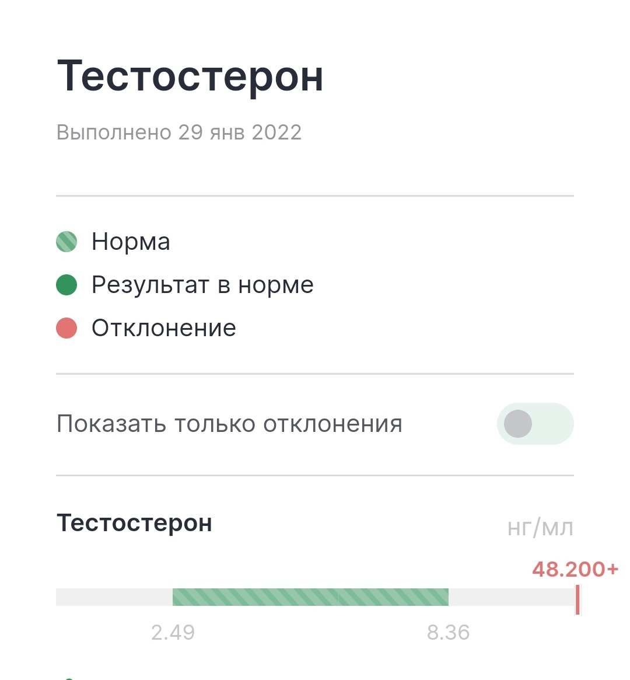The image size is (630, 680).
Task: Click the "Отклонение" legend label
Action: point(164,328)
